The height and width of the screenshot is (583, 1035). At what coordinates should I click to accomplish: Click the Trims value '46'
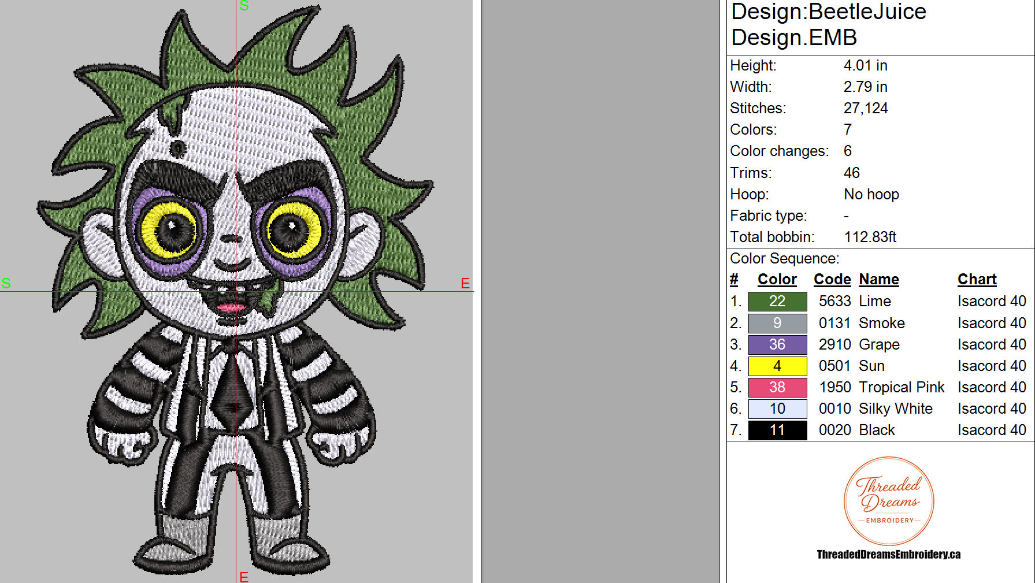(x=852, y=173)
